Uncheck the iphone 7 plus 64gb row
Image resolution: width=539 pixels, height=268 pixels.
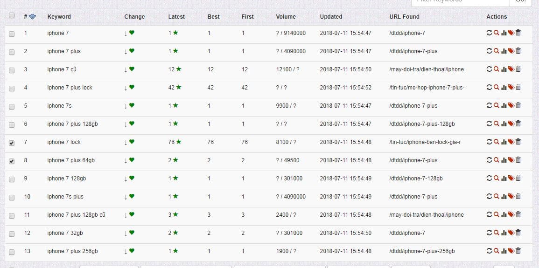coord(12,161)
